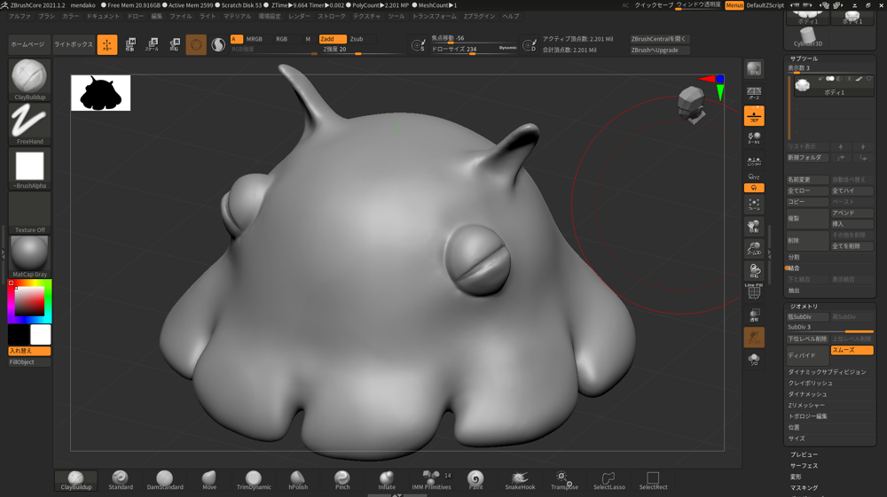Open the File (ファイル) menu

pyautogui.click(x=180, y=16)
